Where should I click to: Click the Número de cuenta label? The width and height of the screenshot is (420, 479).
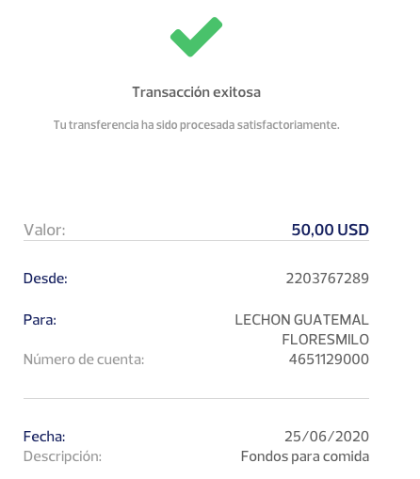point(84,359)
